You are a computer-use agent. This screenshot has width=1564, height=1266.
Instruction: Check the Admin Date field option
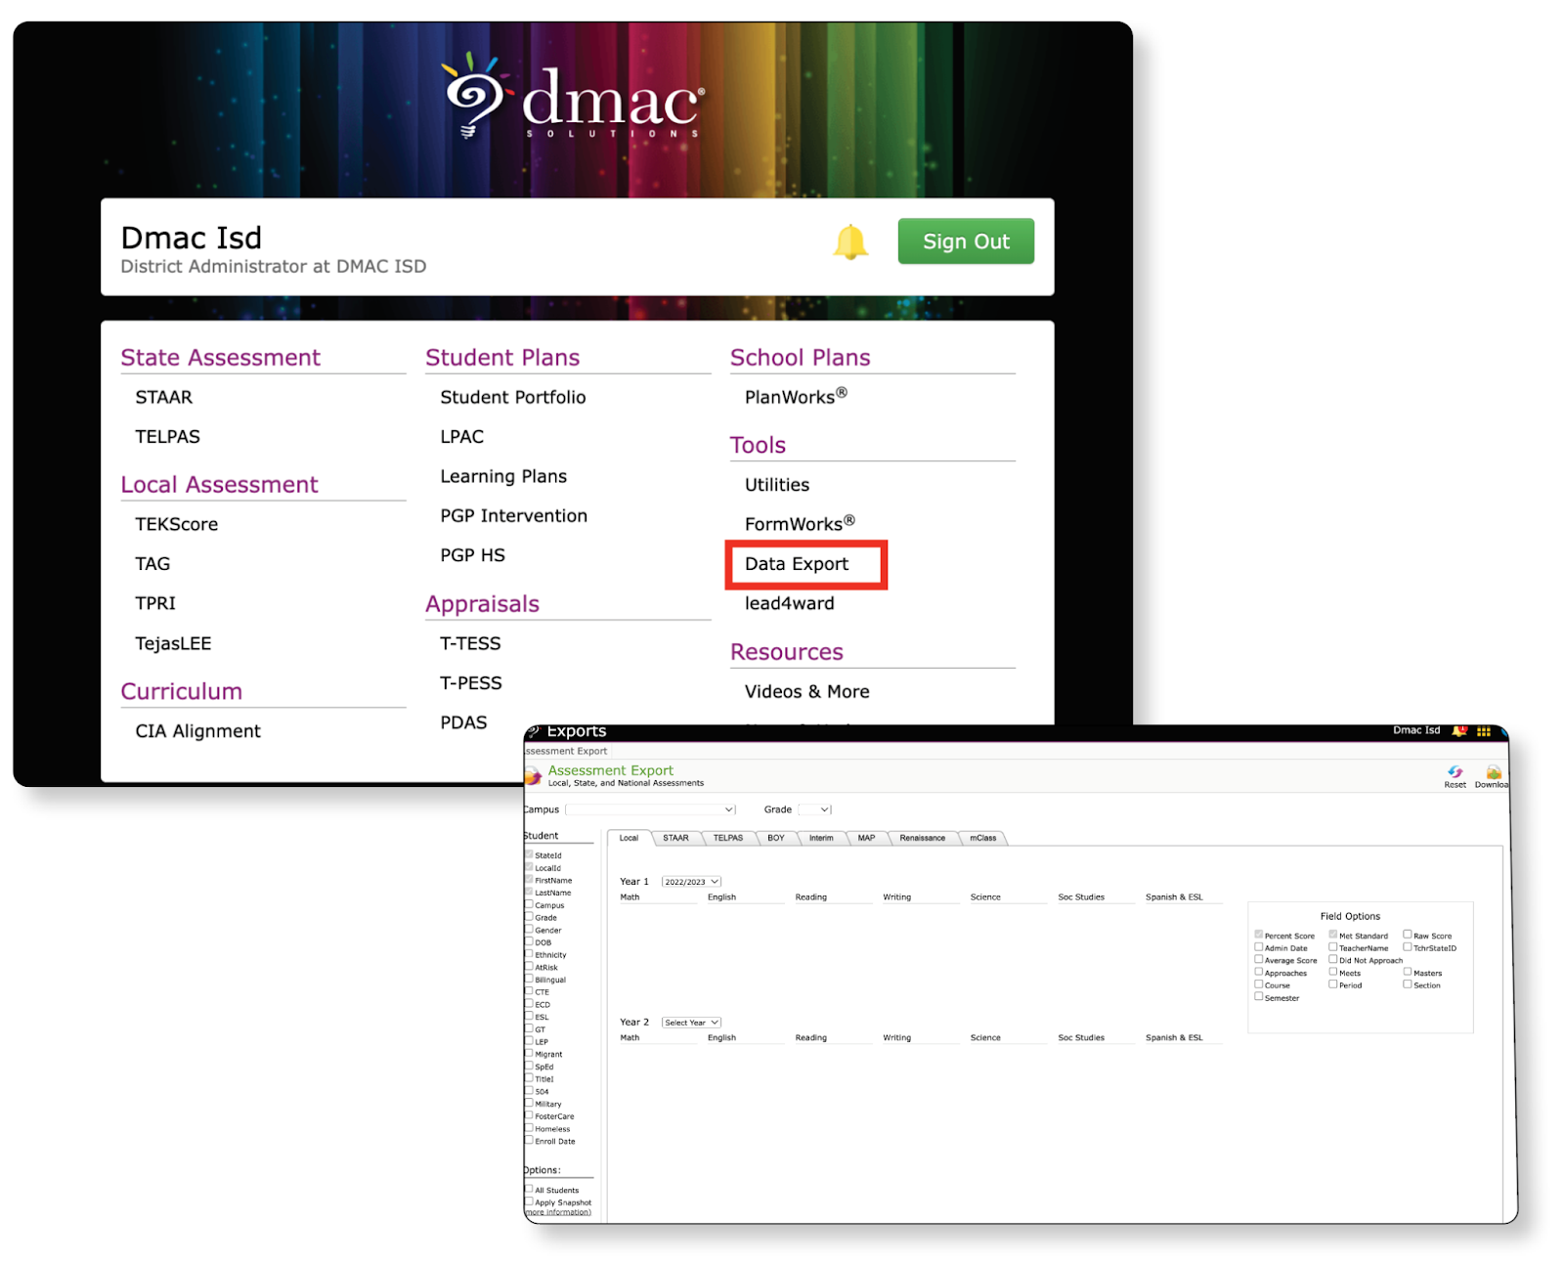1259,947
